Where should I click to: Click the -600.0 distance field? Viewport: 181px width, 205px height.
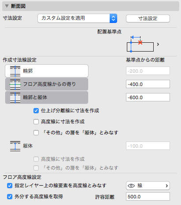(148, 97)
